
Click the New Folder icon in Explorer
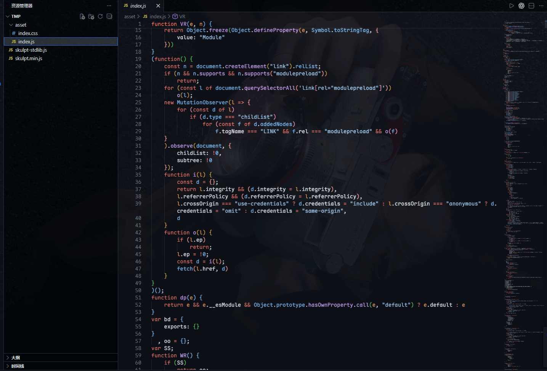pos(91,16)
